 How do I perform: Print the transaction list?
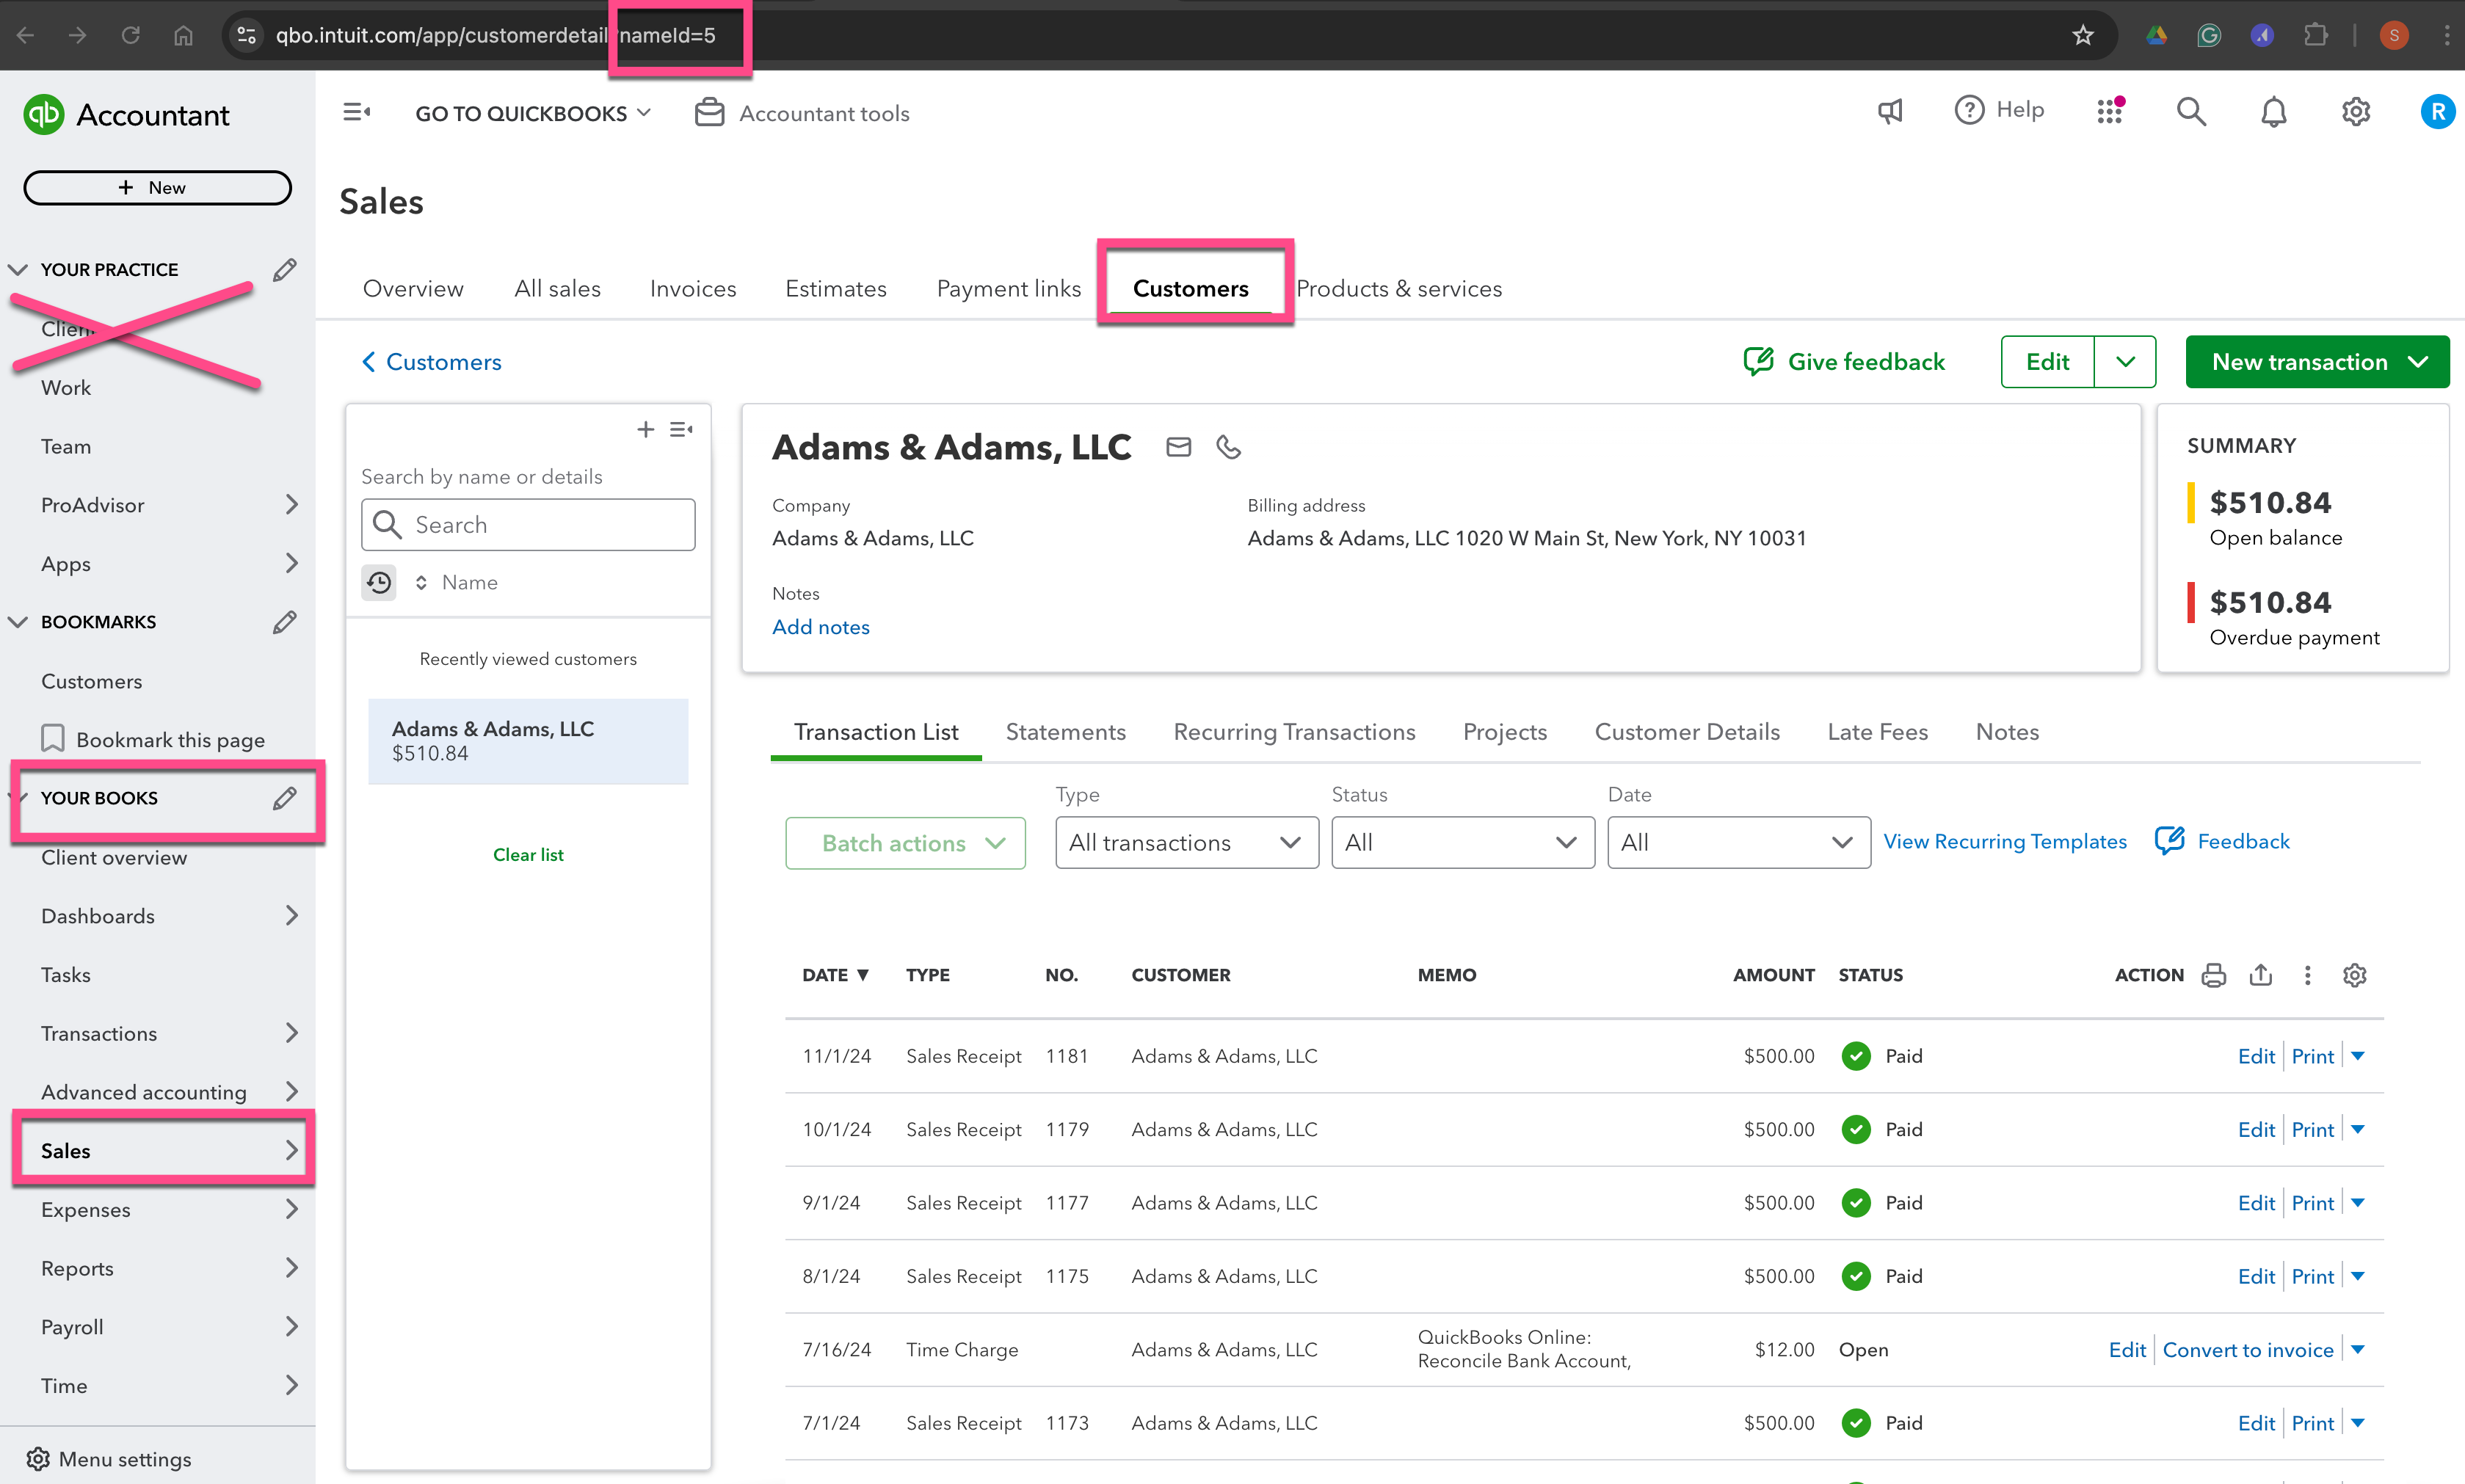[x=2214, y=975]
